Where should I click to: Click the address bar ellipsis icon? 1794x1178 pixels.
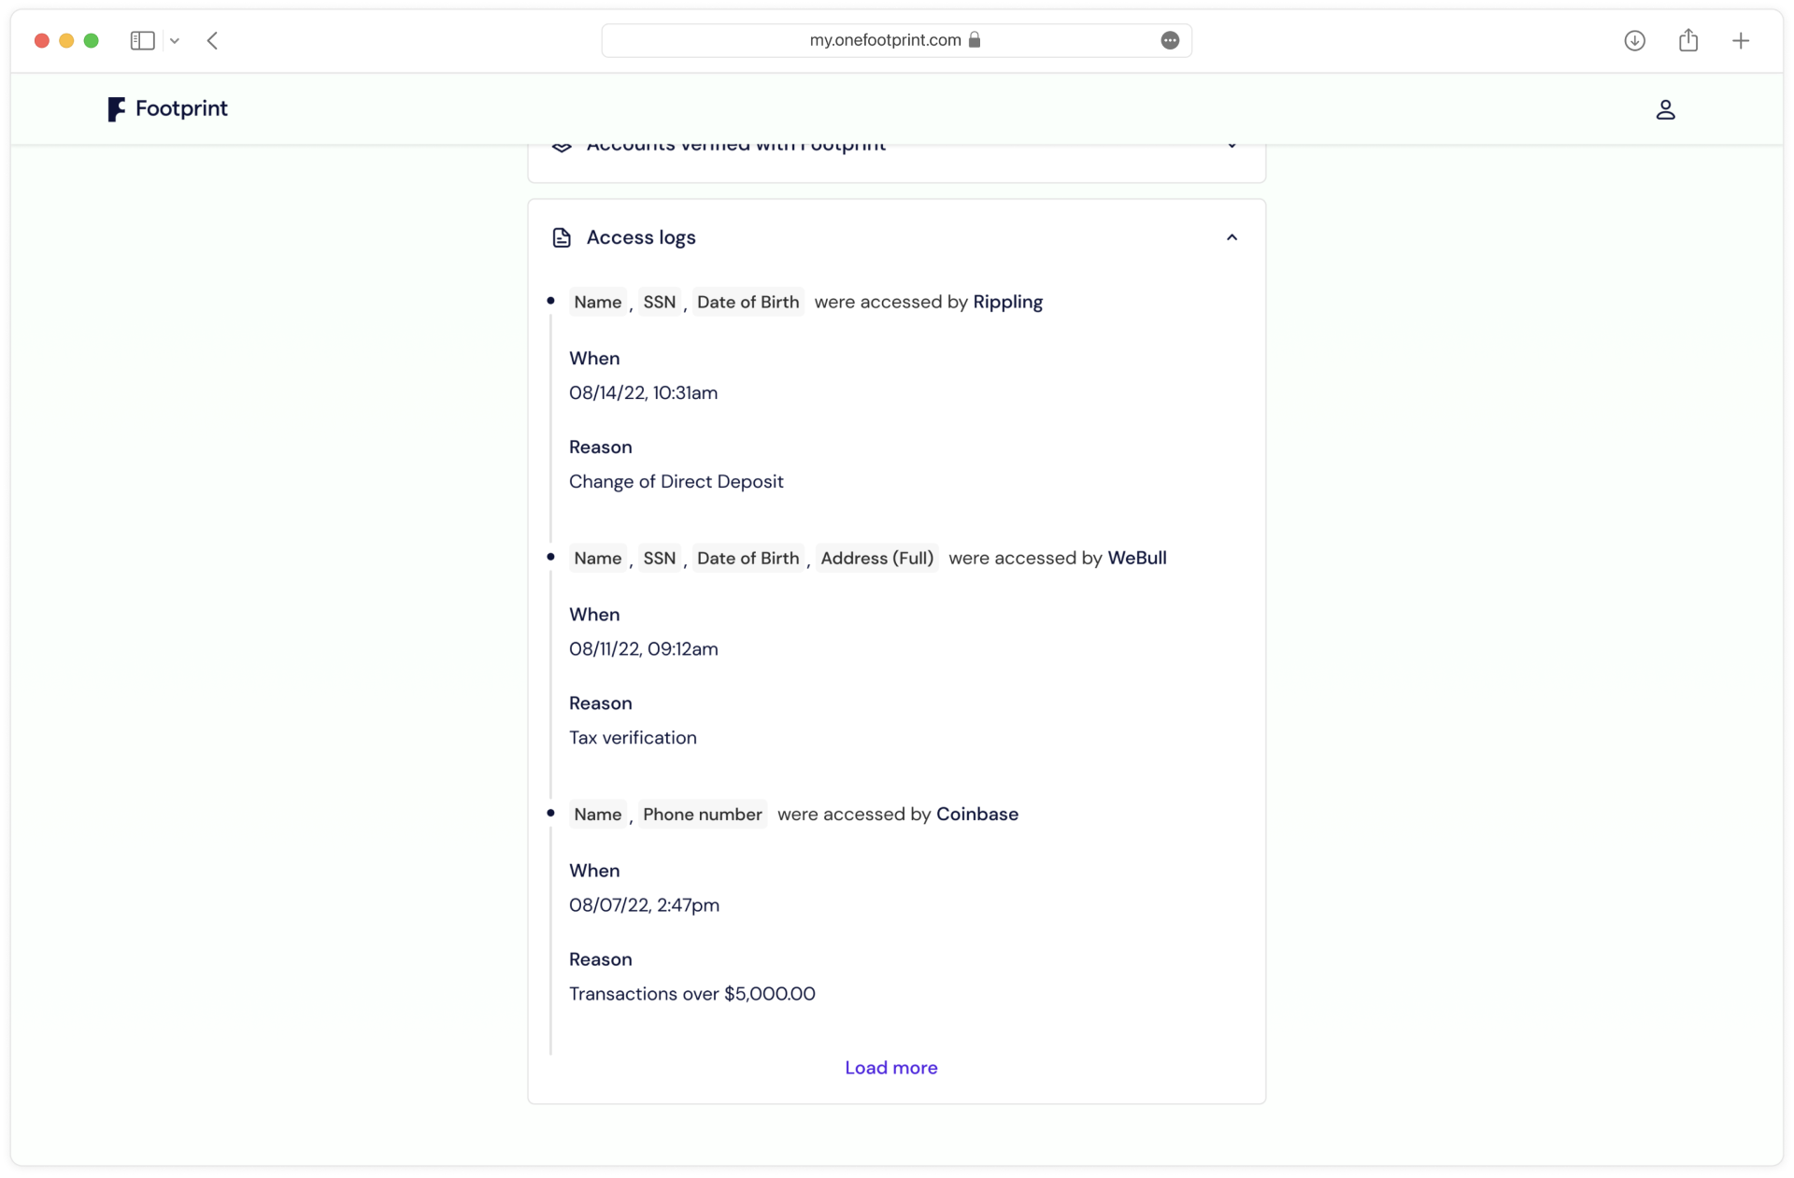click(x=1170, y=40)
